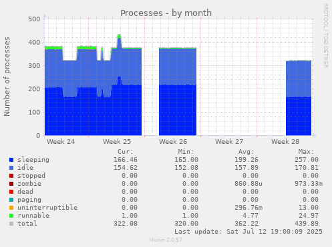Click the 'dead' legend label
332x247 pixels.
click(25, 192)
